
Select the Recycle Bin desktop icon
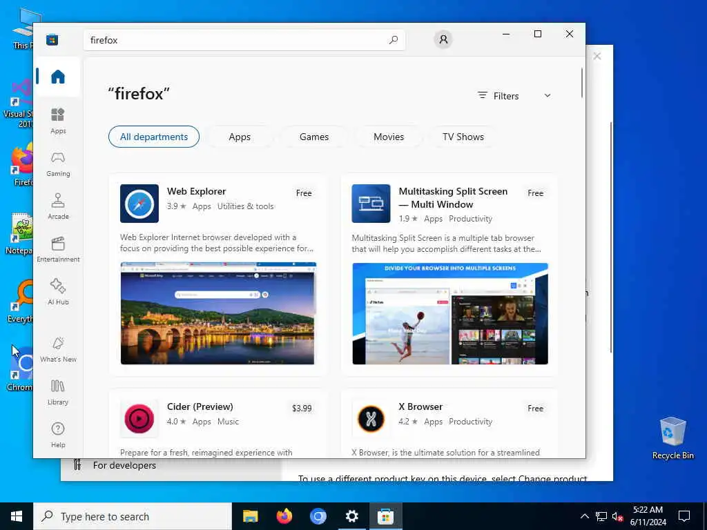(x=672, y=438)
